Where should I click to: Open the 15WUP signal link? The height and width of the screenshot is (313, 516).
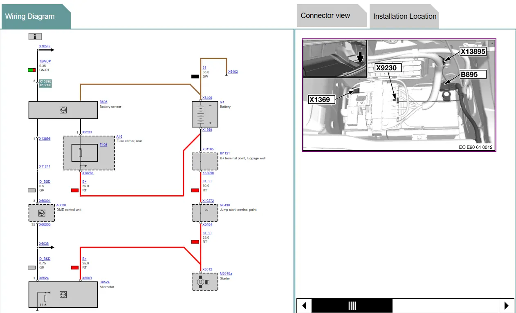click(x=45, y=61)
